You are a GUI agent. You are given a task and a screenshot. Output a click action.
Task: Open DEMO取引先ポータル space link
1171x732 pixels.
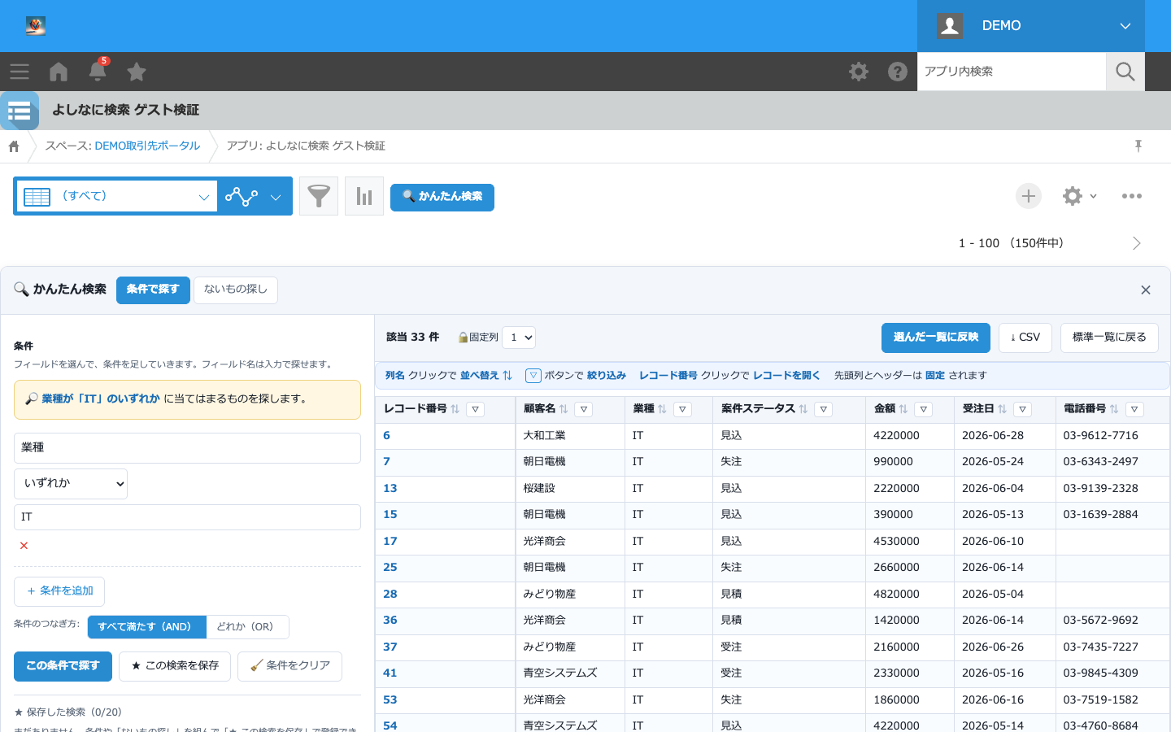(x=147, y=146)
